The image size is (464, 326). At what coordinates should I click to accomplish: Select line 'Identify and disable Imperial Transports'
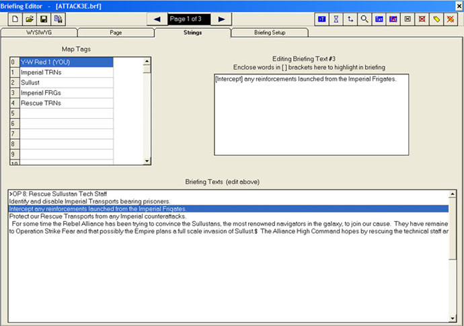[x=229, y=202]
